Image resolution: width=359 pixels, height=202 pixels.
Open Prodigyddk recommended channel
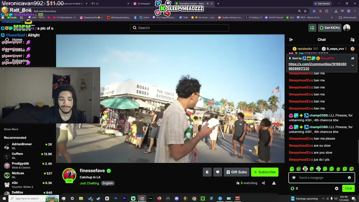tap(28, 165)
